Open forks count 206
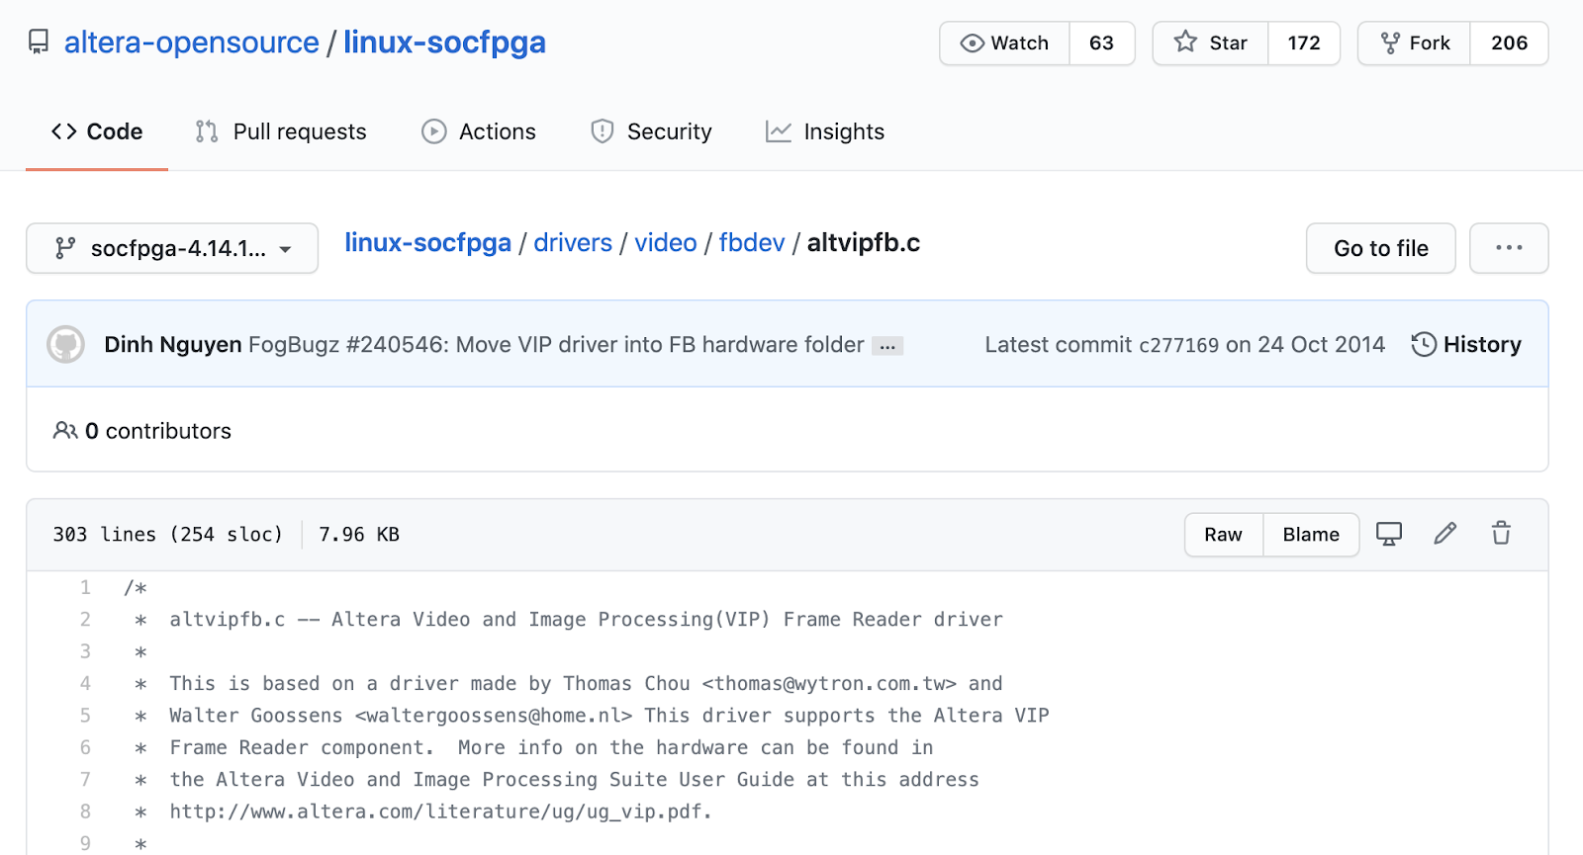Viewport: 1583px width, 855px height. 1509,43
